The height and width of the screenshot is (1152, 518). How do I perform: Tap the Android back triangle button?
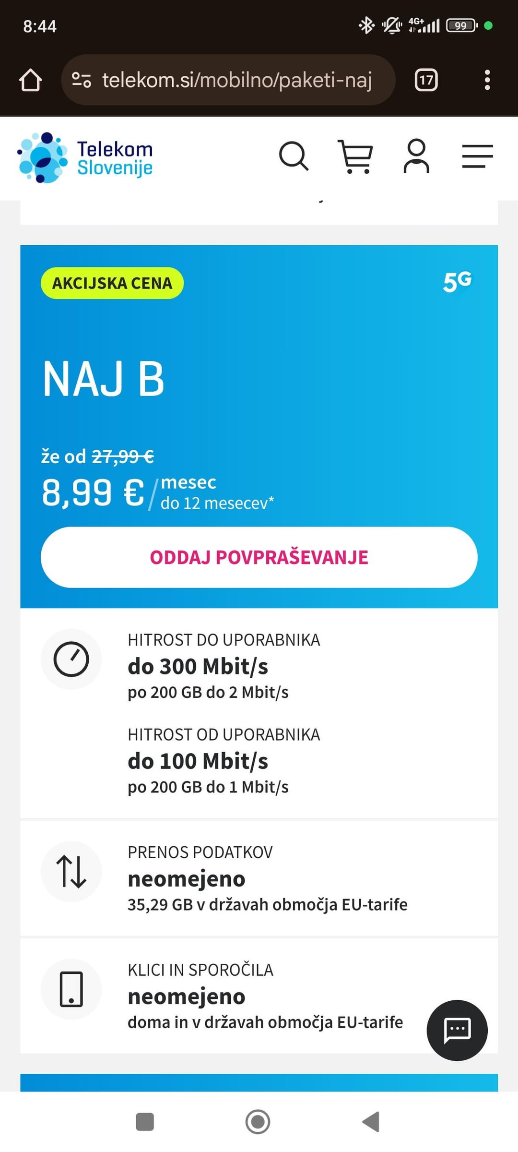click(x=371, y=1122)
